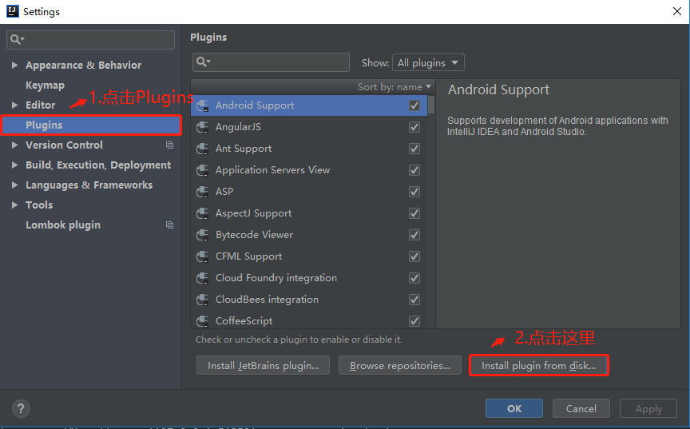690x429 pixels.
Task: Uncheck Application Servers View plugin
Action: pyautogui.click(x=414, y=170)
